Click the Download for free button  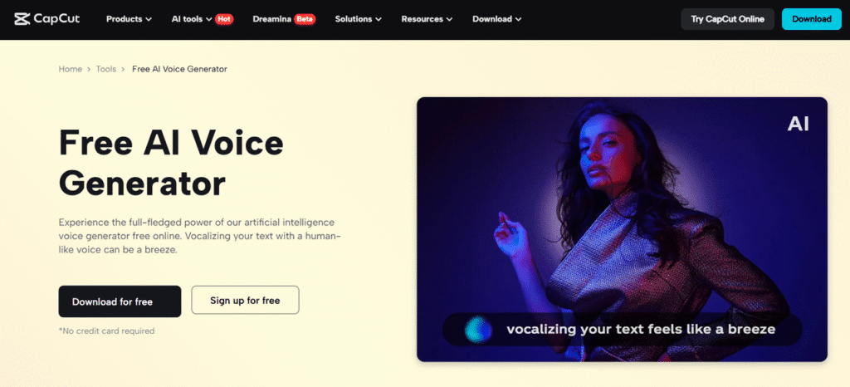tap(120, 301)
